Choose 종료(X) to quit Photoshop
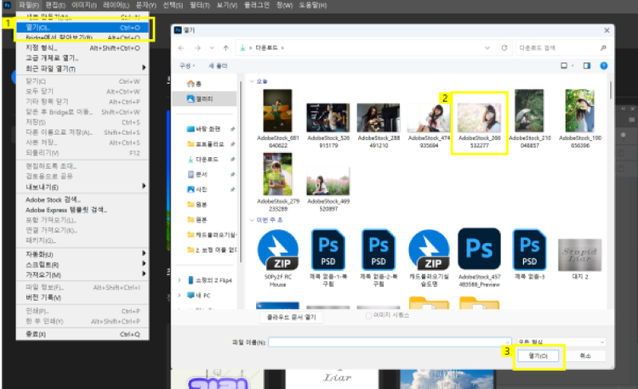638x389 pixels. [x=83, y=334]
